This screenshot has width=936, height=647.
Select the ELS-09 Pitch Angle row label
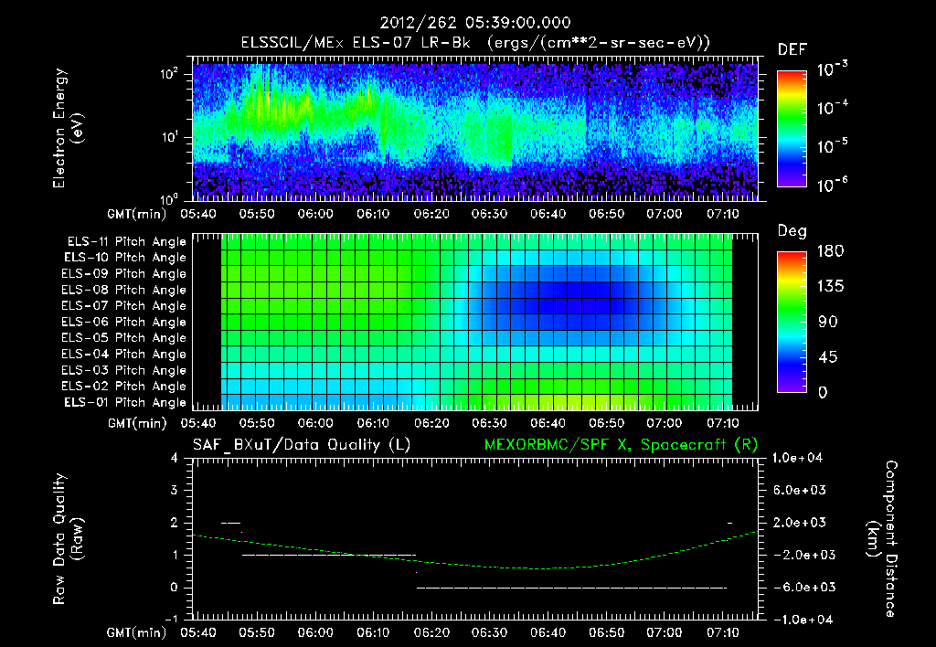click(x=123, y=274)
